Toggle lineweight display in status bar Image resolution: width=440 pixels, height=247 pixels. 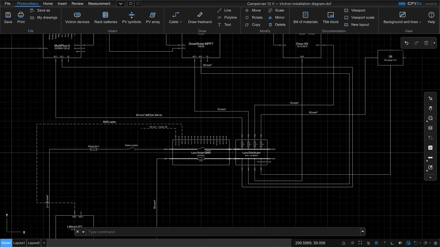tap(400, 243)
